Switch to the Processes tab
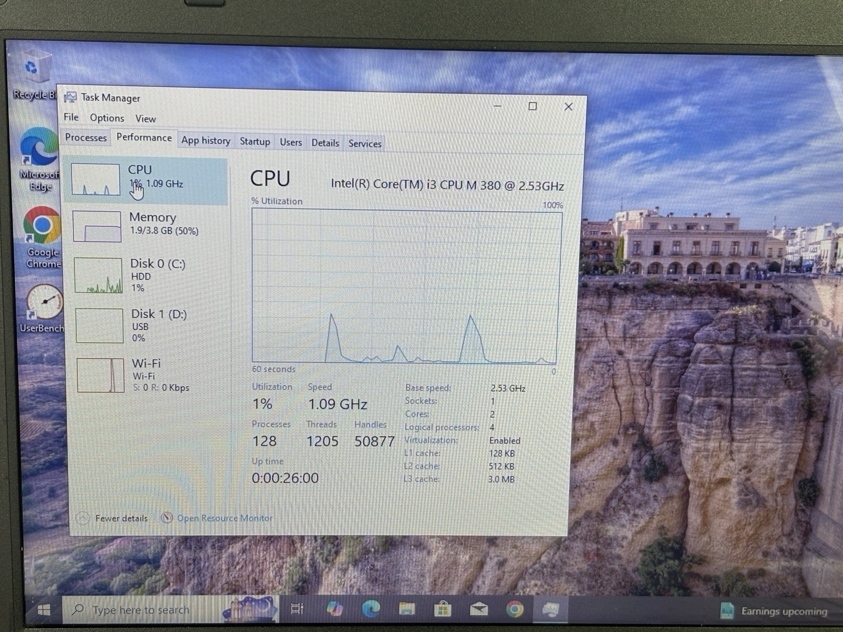843x632 pixels. click(x=86, y=137)
